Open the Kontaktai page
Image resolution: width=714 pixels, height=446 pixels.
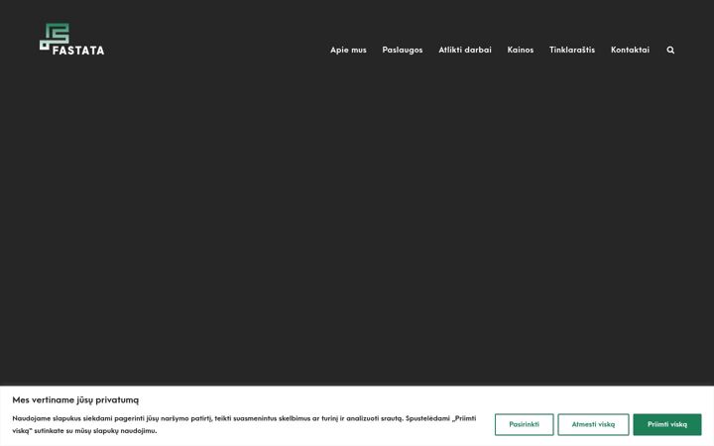[x=630, y=51]
